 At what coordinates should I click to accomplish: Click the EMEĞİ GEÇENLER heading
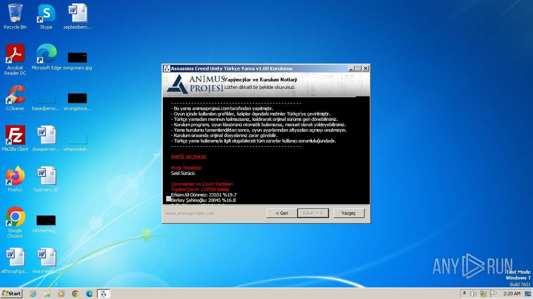189,157
